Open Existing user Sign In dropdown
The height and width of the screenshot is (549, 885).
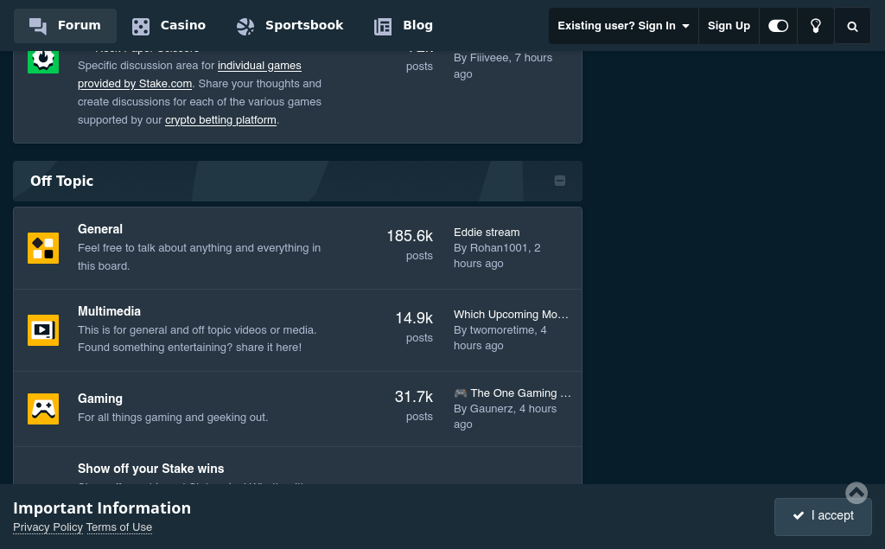623,26
